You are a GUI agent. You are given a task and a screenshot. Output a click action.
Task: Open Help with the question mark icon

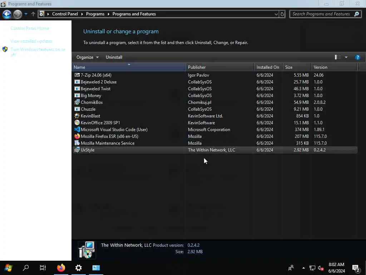(357, 57)
